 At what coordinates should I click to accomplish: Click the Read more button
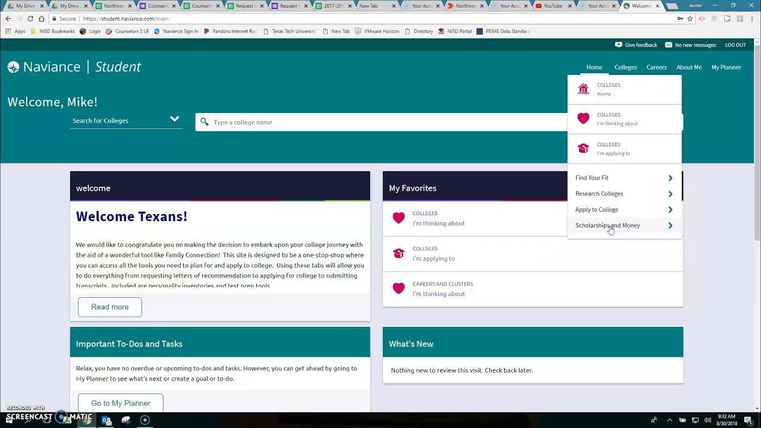[x=110, y=307]
